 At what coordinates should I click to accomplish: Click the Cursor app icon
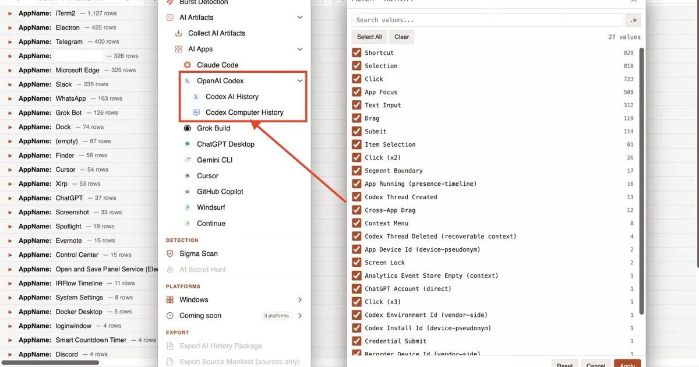click(187, 175)
